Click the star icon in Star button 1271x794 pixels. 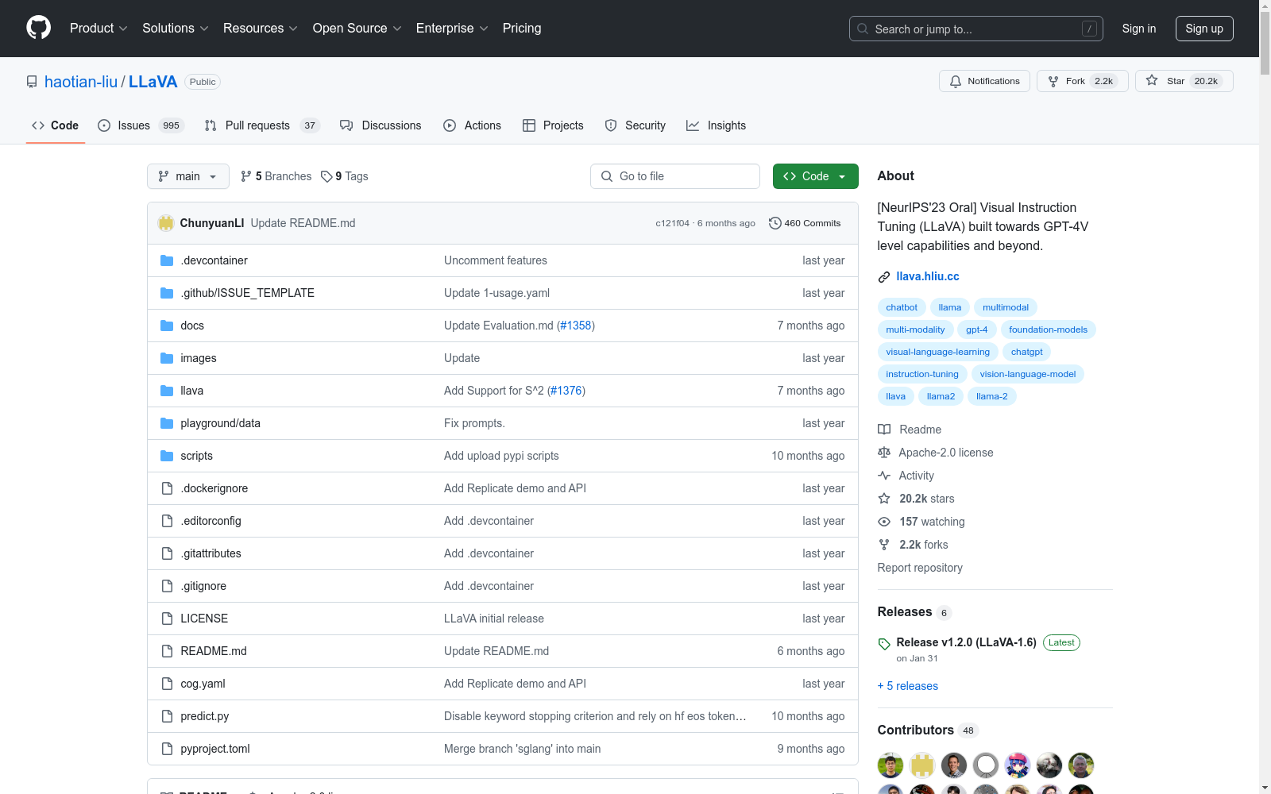(x=1152, y=81)
